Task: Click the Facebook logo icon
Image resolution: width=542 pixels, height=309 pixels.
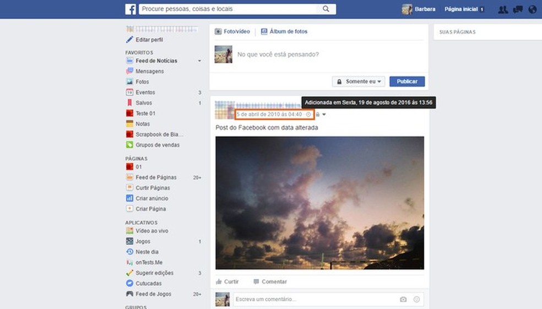Action: (131, 9)
